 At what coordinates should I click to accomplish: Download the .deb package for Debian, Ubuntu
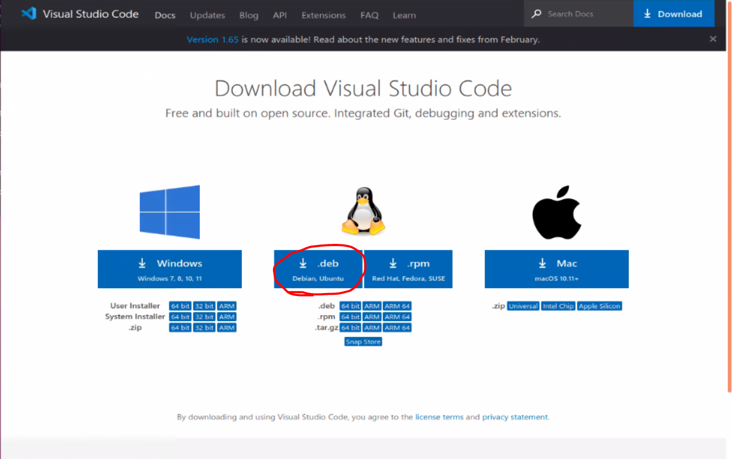(x=319, y=269)
